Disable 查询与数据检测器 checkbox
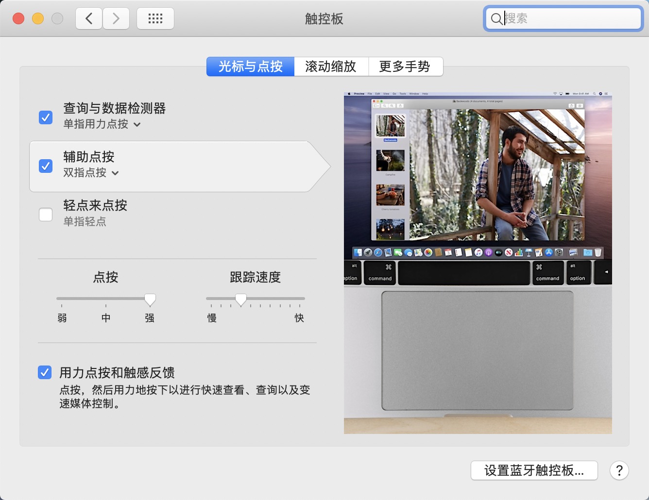 coord(46,117)
